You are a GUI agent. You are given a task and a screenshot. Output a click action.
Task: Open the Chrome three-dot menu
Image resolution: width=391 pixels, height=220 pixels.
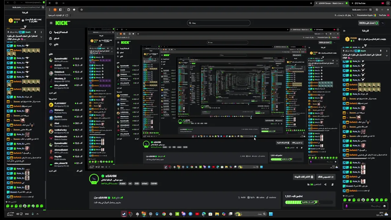pyautogui.click(x=49, y=9)
